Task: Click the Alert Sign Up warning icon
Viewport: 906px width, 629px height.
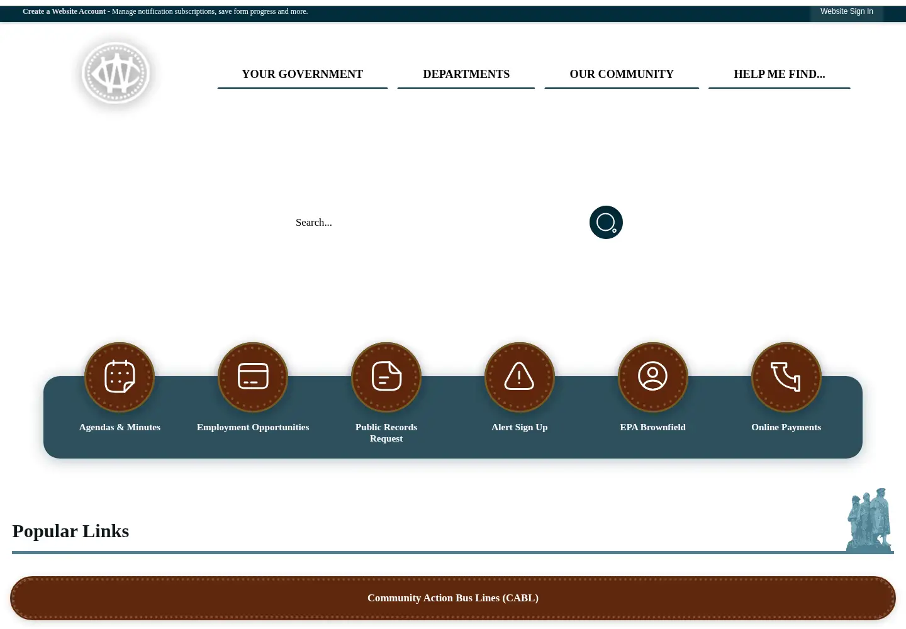Action: pos(520,377)
